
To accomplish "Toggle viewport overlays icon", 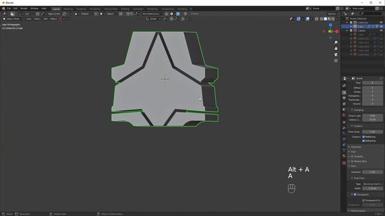I will (x=307, y=19).
